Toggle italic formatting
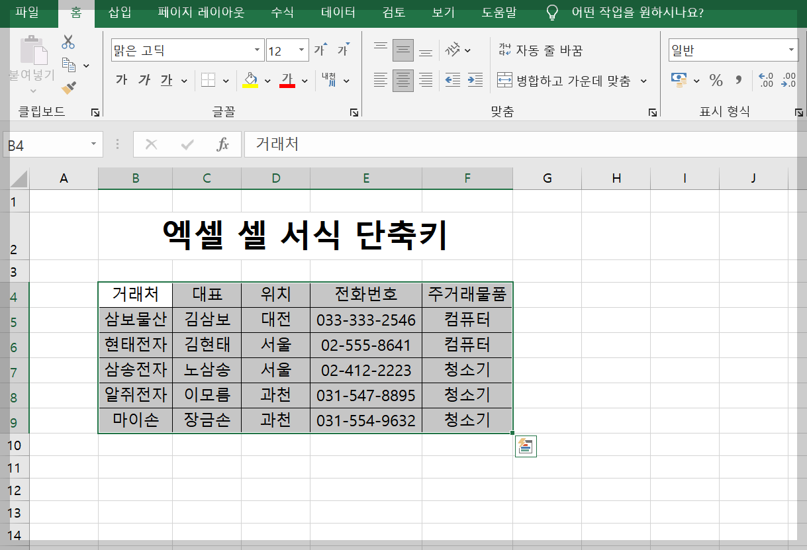The height and width of the screenshot is (550, 807). tap(144, 81)
